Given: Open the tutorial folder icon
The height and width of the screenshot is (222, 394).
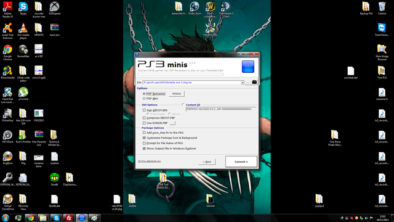Looking at the screenshot, I should click(210, 200).
